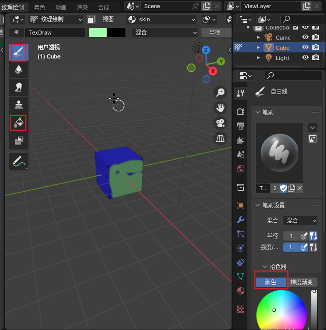
Task: Hide the Cube in the outliner
Action: tap(306, 47)
